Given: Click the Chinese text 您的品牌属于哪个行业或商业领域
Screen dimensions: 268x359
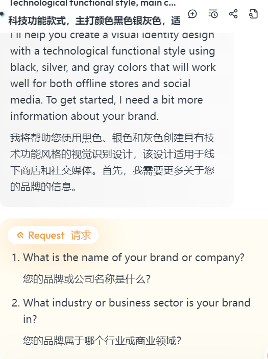Looking at the screenshot, I should point(102,341).
